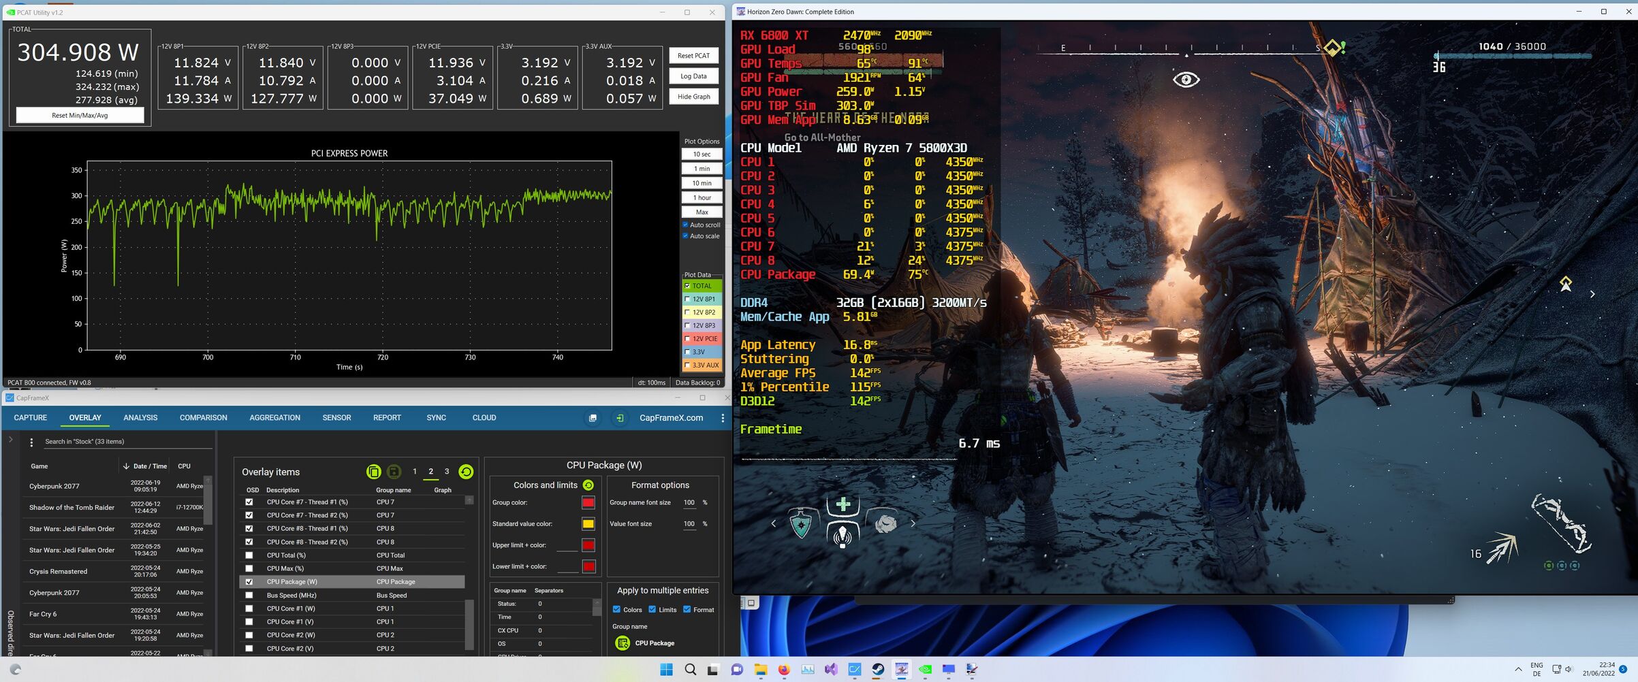Click the overlay items list scrollbar
This screenshot has width=1638, height=682.
pyautogui.click(x=469, y=623)
